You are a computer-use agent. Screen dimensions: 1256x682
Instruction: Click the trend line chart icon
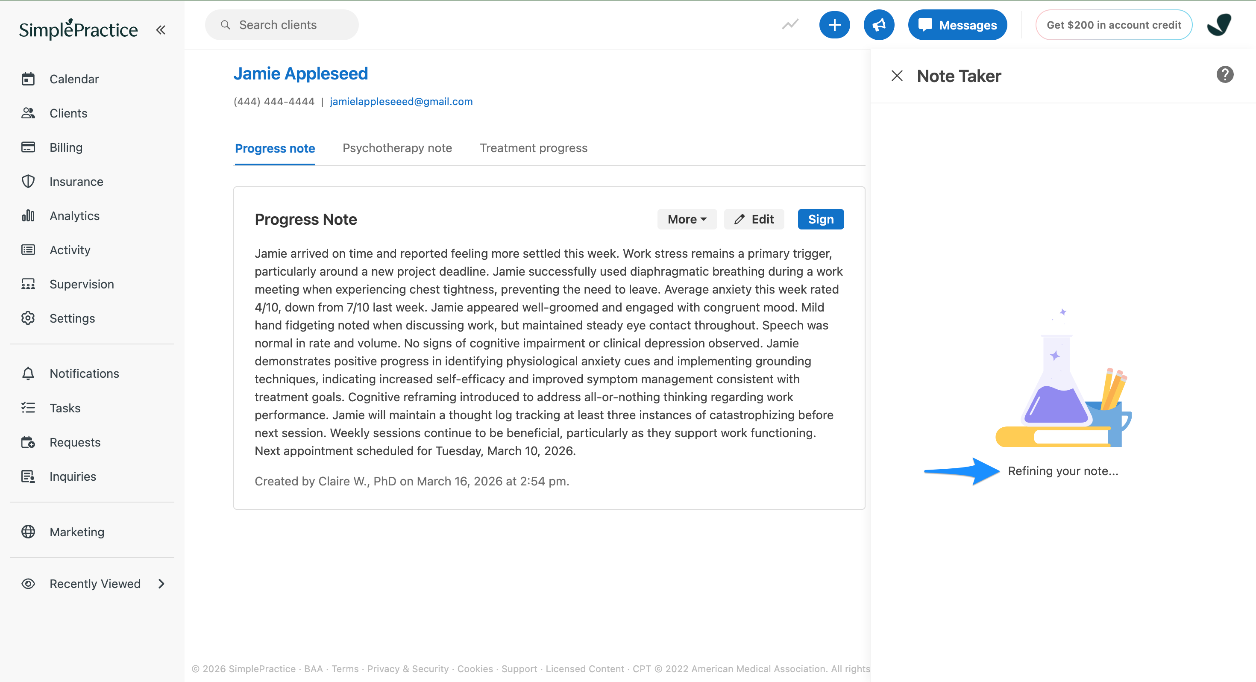(790, 24)
